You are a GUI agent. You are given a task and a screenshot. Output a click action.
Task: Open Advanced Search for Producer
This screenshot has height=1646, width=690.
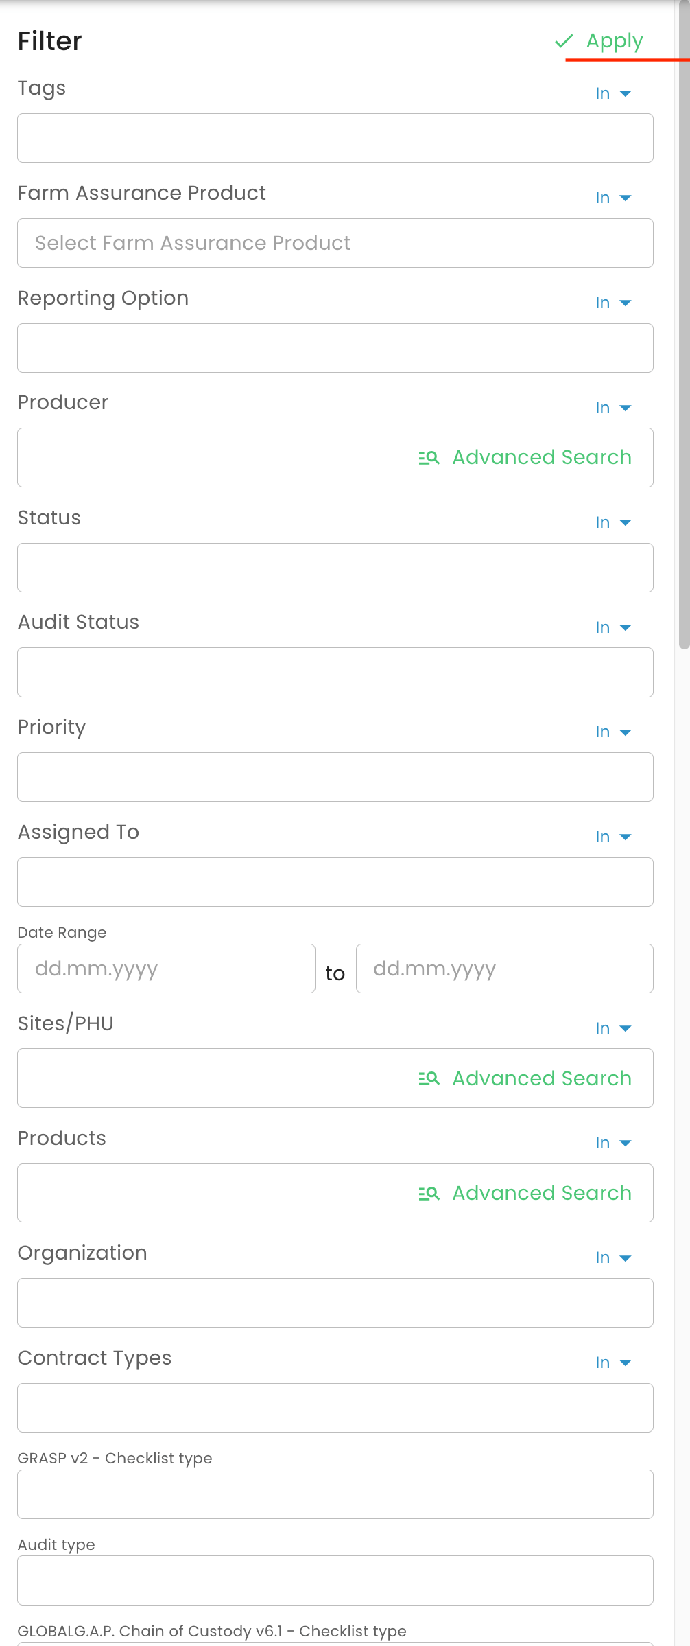(x=525, y=458)
